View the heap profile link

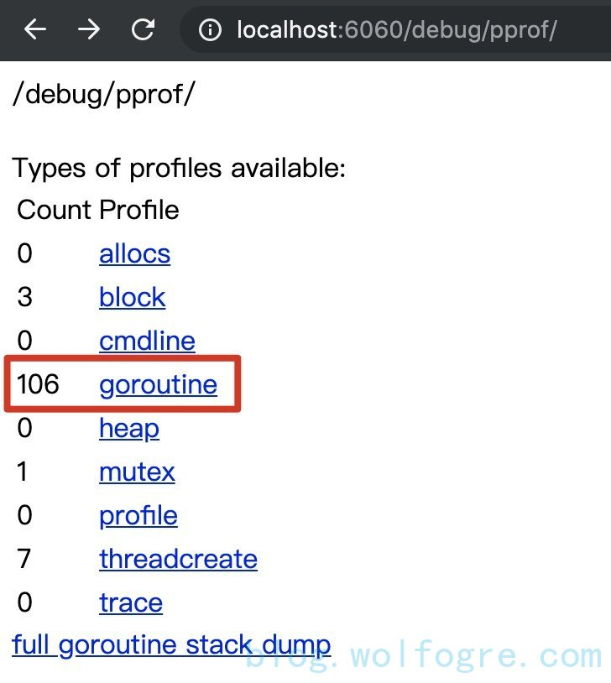[128, 428]
